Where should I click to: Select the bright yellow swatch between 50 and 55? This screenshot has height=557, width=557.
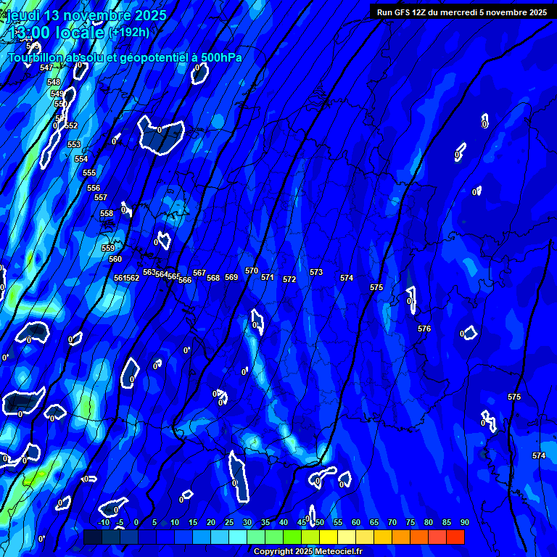pyautogui.click(x=329, y=537)
